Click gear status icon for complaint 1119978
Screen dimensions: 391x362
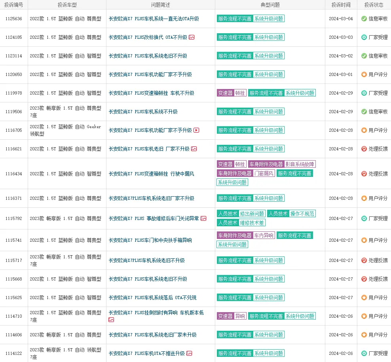tap(364, 93)
